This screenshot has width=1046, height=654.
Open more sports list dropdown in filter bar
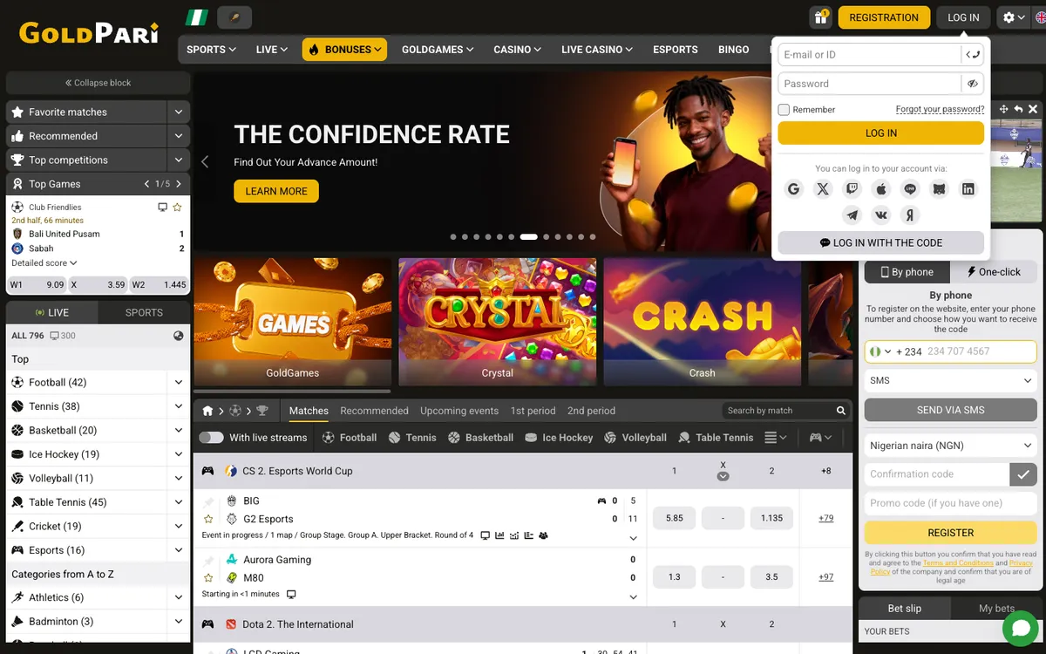coord(776,438)
